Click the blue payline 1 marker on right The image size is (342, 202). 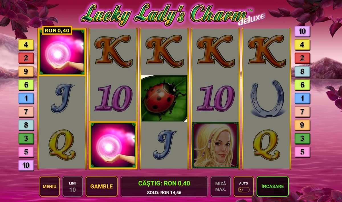point(302,98)
